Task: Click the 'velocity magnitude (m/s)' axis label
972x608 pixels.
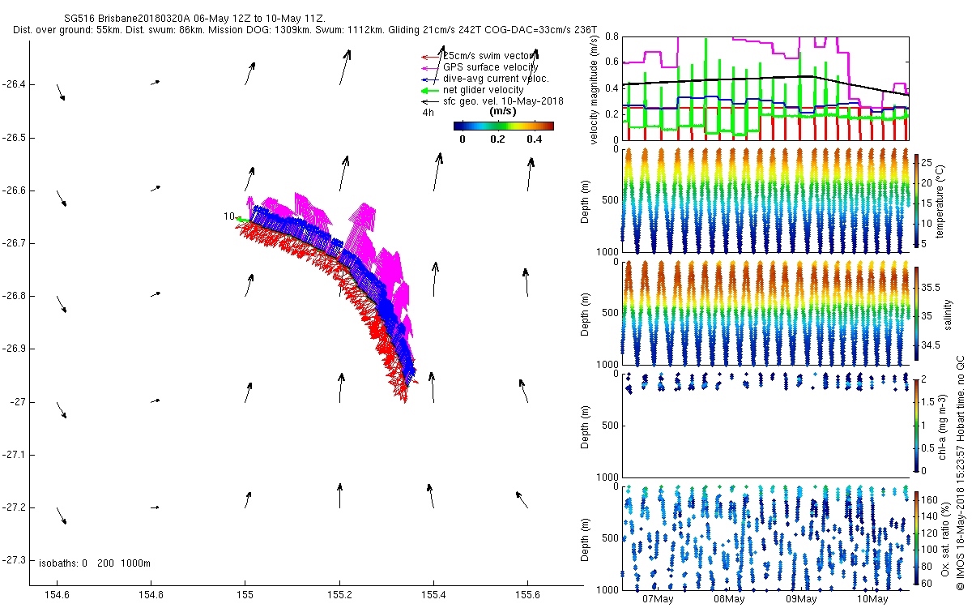Action: [595, 89]
